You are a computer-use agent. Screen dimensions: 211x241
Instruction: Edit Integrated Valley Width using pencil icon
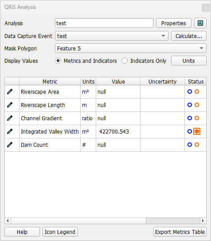click(10, 131)
